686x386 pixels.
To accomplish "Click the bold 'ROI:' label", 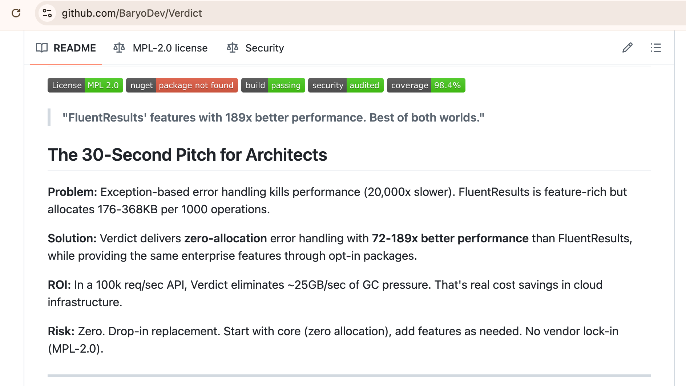I will point(59,285).
